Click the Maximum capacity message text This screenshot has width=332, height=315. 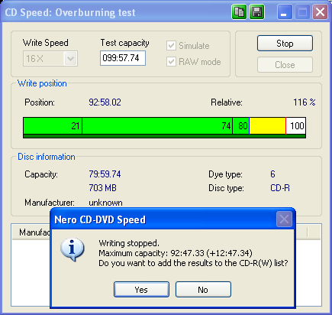pos(176,253)
